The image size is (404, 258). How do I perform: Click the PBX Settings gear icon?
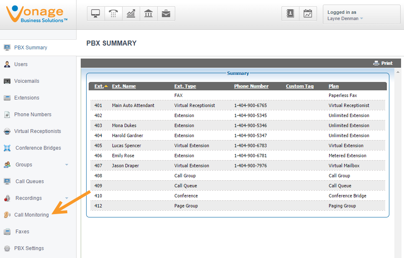click(7, 248)
